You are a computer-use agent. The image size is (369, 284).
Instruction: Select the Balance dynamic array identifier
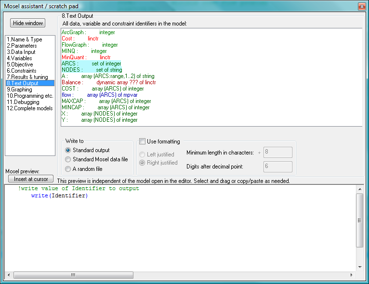(108, 82)
